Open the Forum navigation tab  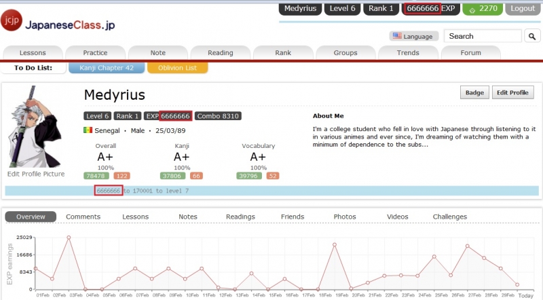coord(470,52)
